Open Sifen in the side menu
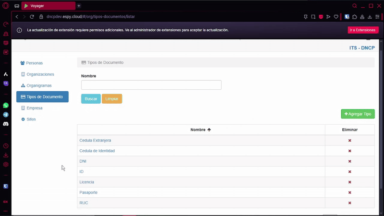This screenshot has width=384, height=216. click(x=28, y=119)
